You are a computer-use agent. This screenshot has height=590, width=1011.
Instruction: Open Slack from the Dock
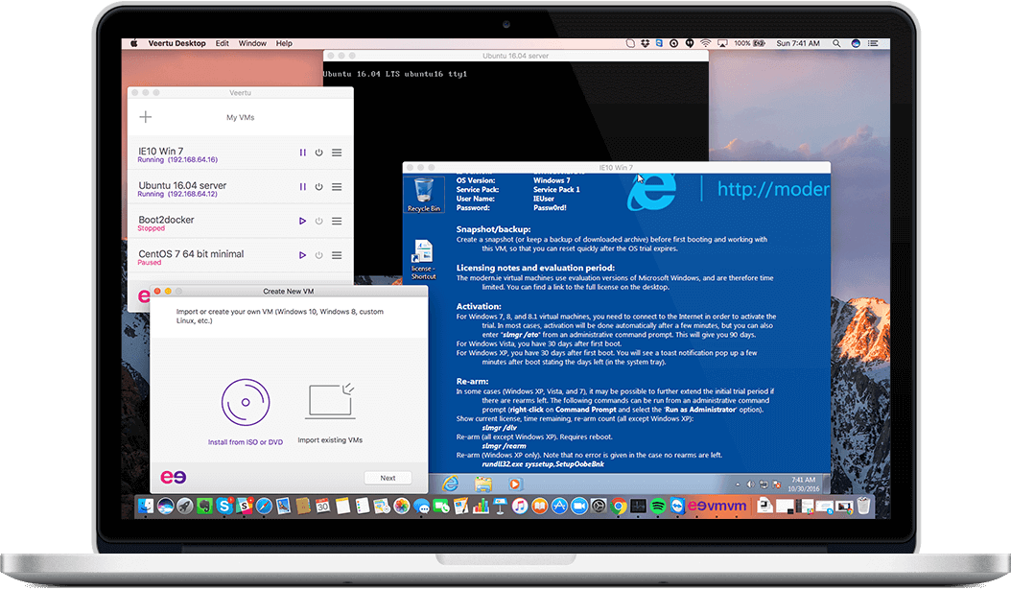245,507
